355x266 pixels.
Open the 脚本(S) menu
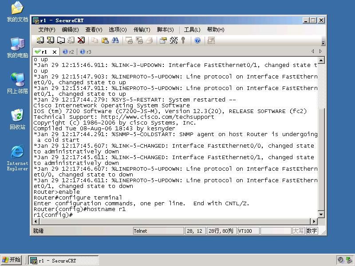click(165, 30)
